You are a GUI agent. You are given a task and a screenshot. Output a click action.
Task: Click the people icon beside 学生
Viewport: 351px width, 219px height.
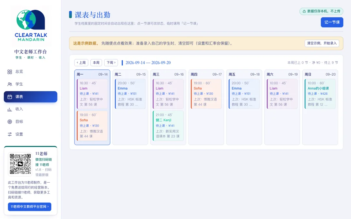click(x=10, y=84)
